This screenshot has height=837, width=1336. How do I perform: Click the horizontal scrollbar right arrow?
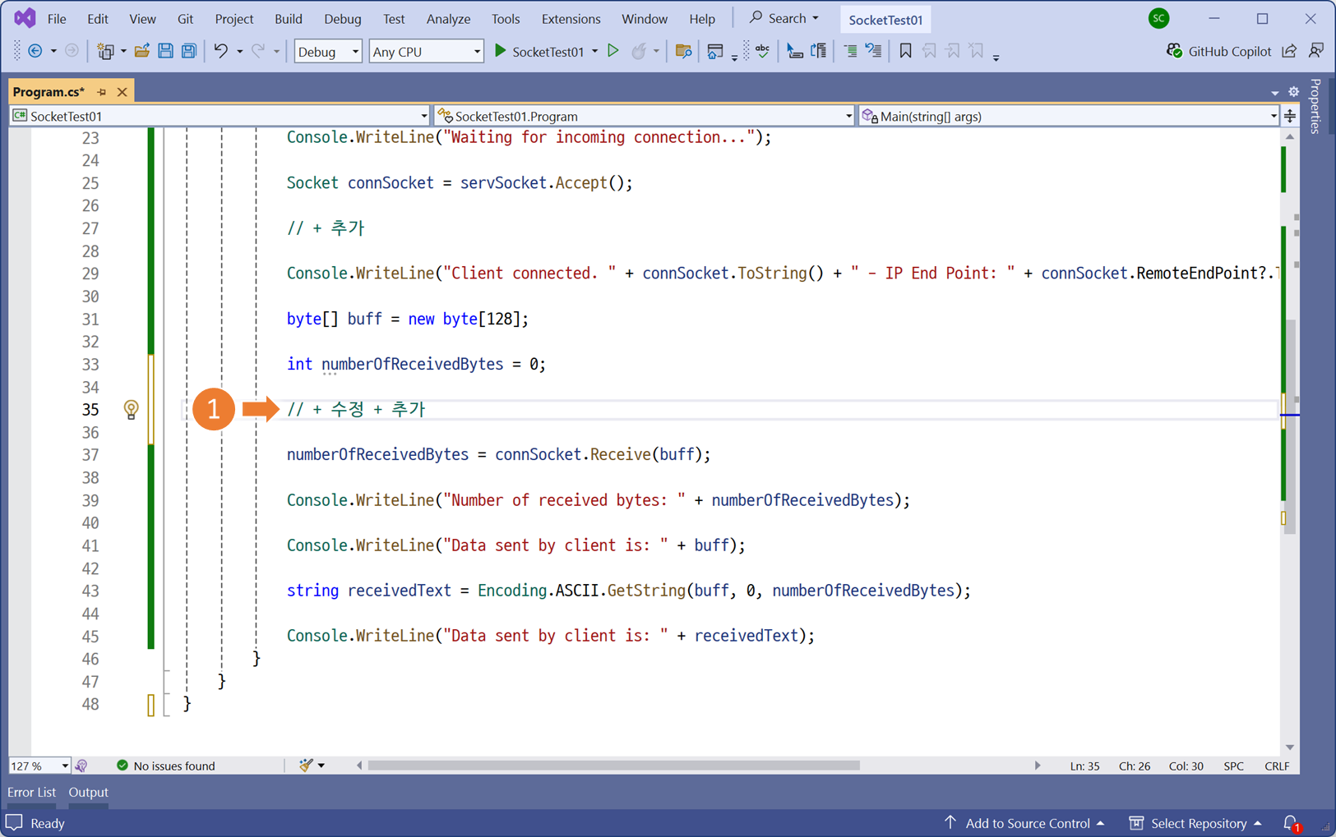pyautogui.click(x=1038, y=766)
